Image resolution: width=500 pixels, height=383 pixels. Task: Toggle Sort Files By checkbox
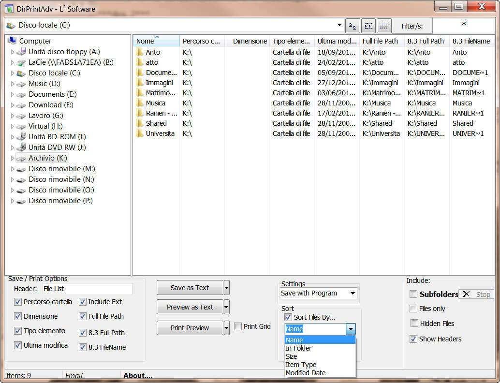(x=288, y=317)
